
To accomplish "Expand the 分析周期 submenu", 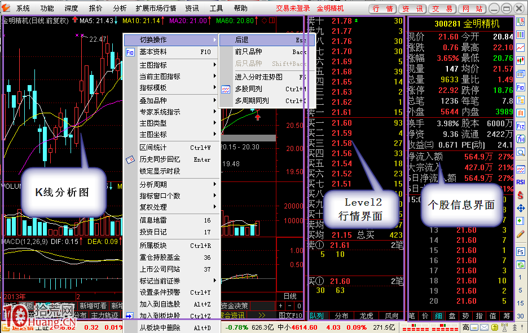I will pyautogui.click(x=171, y=185).
